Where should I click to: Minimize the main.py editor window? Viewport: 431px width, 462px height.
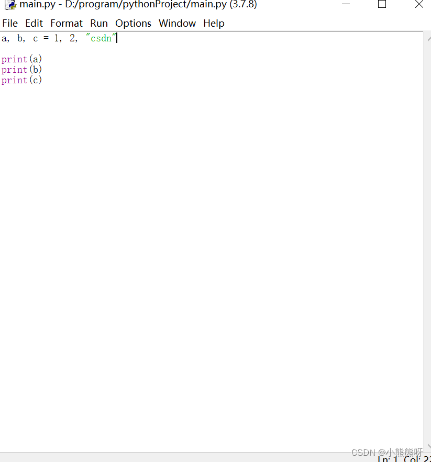[x=346, y=4]
